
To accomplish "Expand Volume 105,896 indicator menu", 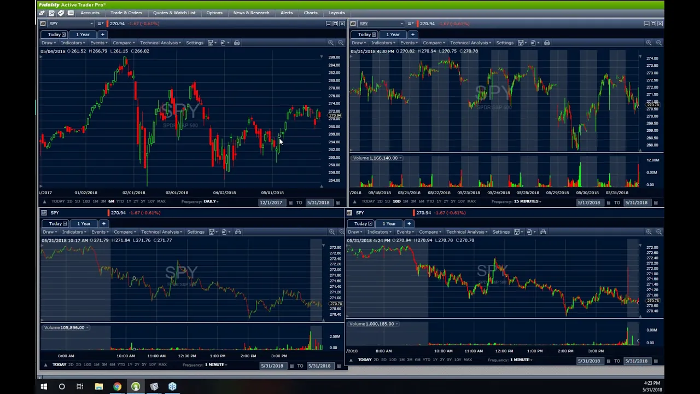I will point(87,328).
